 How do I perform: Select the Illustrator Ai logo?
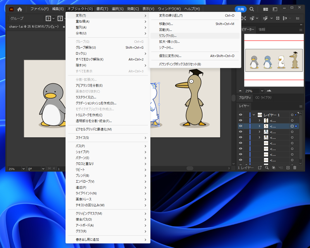(x=11, y=9)
